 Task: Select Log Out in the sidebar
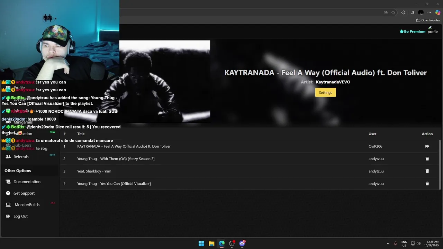point(20,216)
